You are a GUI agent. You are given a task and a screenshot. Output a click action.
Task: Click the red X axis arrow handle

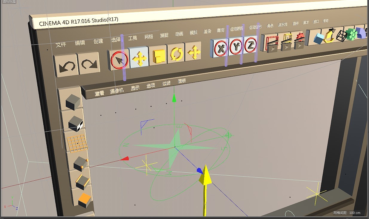[124, 159]
